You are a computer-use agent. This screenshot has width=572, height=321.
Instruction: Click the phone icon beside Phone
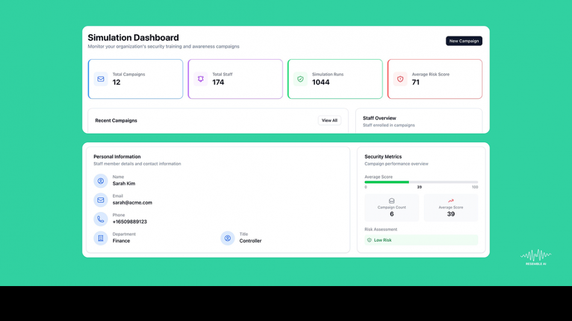pos(101,219)
